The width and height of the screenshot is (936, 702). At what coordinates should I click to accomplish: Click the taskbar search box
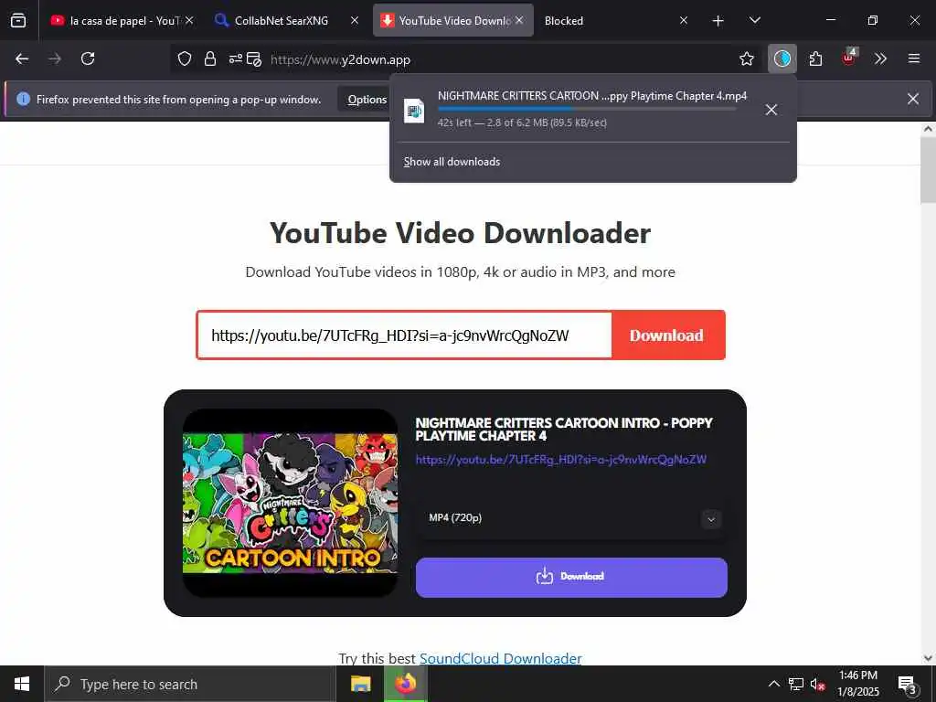pyautogui.click(x=190, y=684)
